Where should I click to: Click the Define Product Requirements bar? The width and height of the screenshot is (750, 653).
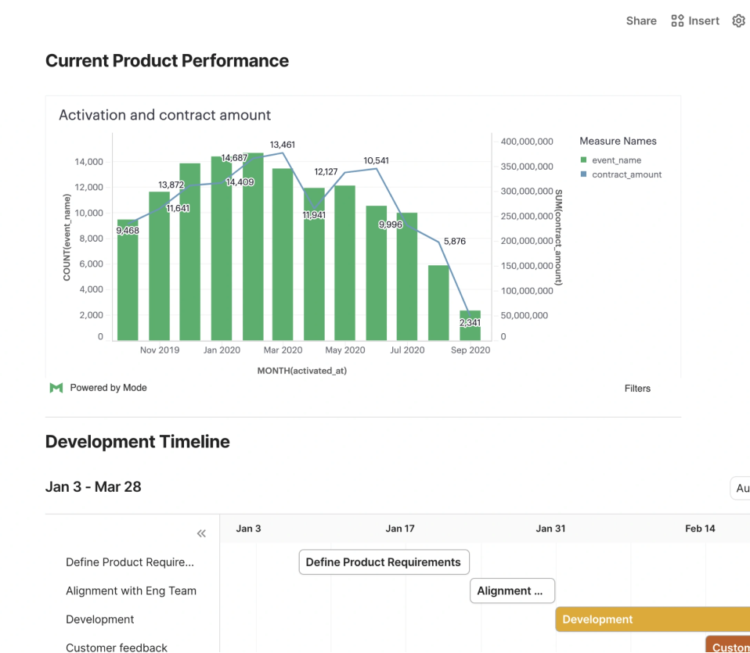click(x=384, y=562)
